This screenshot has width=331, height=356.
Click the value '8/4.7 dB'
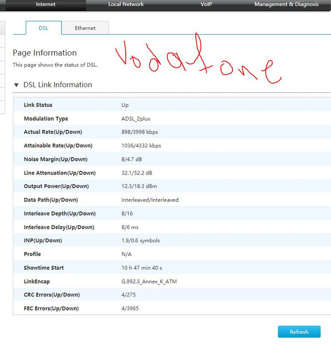pos(132,160)
